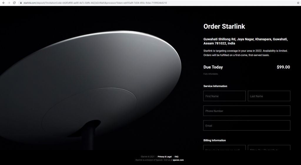Click the browser forward arrow
Screen dimensions: 301x165
pyautogui.click(x=9, y=3)
